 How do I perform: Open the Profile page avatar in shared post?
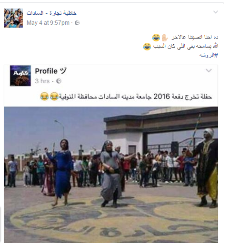[x=20, y=76]
